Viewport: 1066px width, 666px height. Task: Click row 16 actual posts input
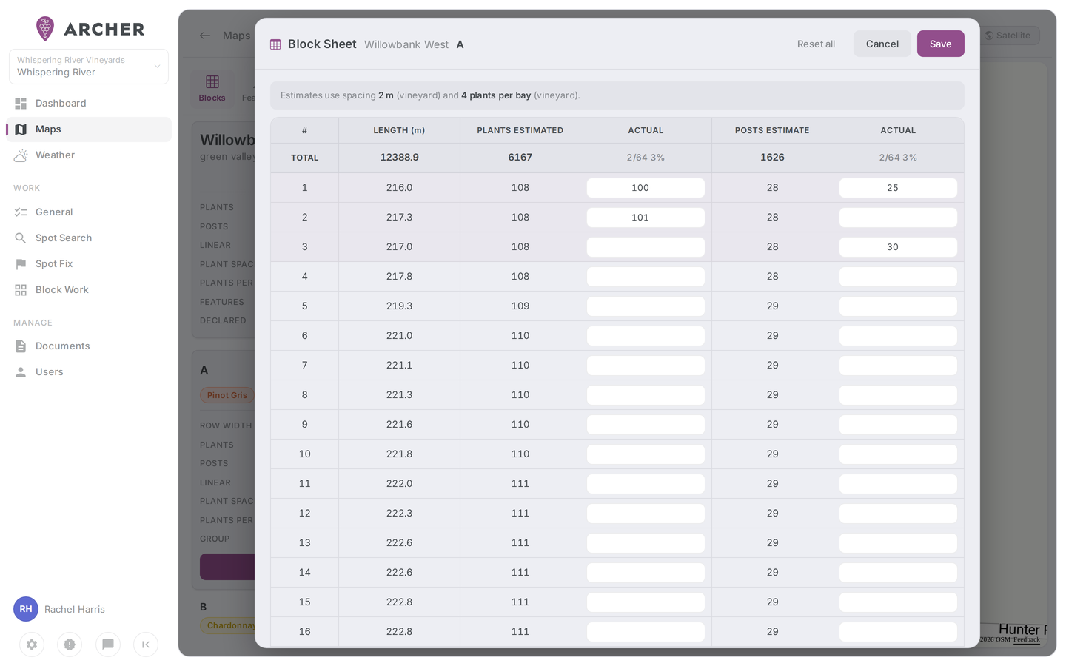click(x=898, y=632)
